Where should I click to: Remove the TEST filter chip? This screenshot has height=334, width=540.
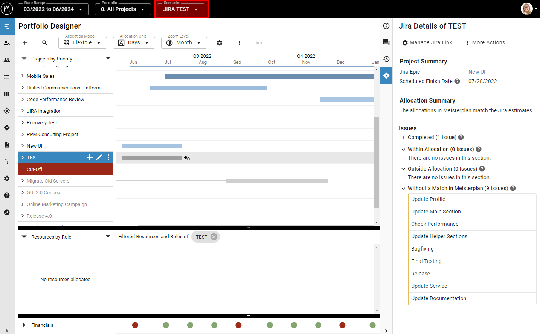point(214,237)
